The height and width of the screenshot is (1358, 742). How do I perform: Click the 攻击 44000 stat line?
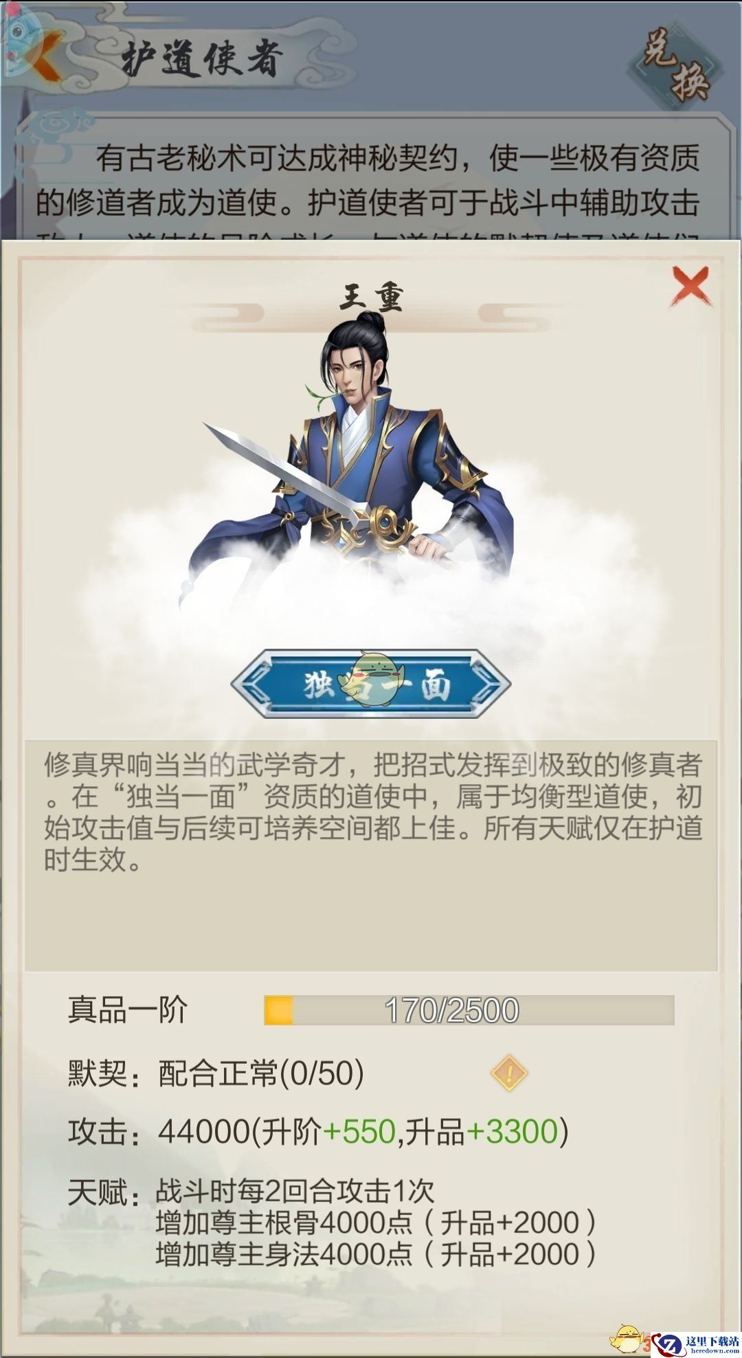[318, 1132]
